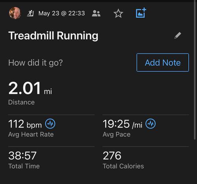Toggle the favorite star icon
This screenshot has width=197, height=184.
pos(118,13)
